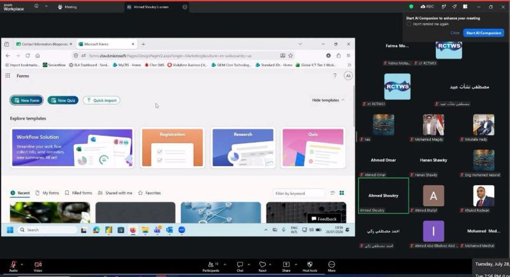This screenshot has height=277, width=510.
Task: Go to browser home page icon
Action: tap(38, 55)
